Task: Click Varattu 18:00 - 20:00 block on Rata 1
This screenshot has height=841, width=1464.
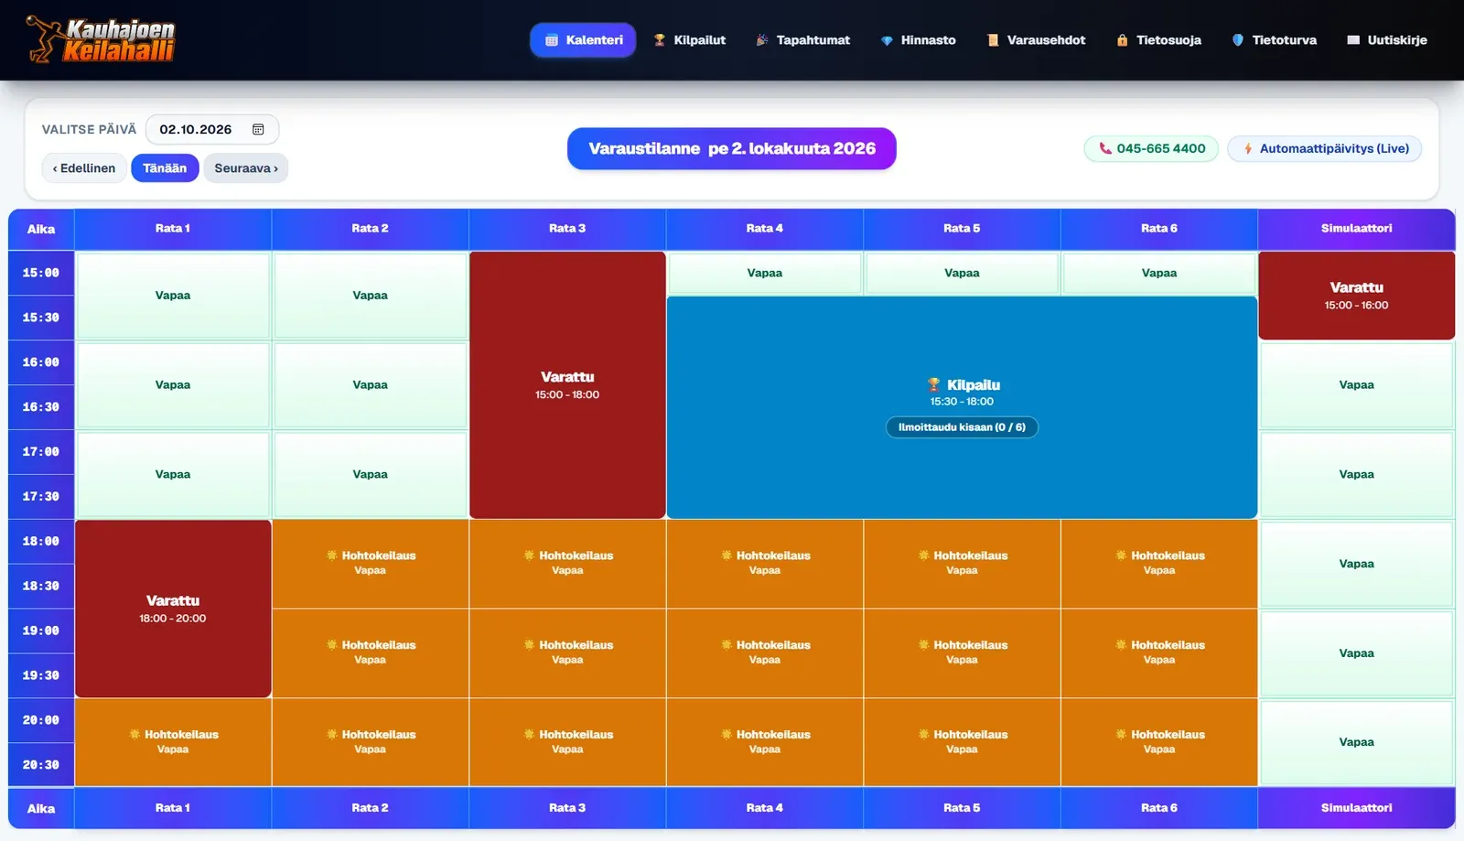Action: click(x=173, y=609)
